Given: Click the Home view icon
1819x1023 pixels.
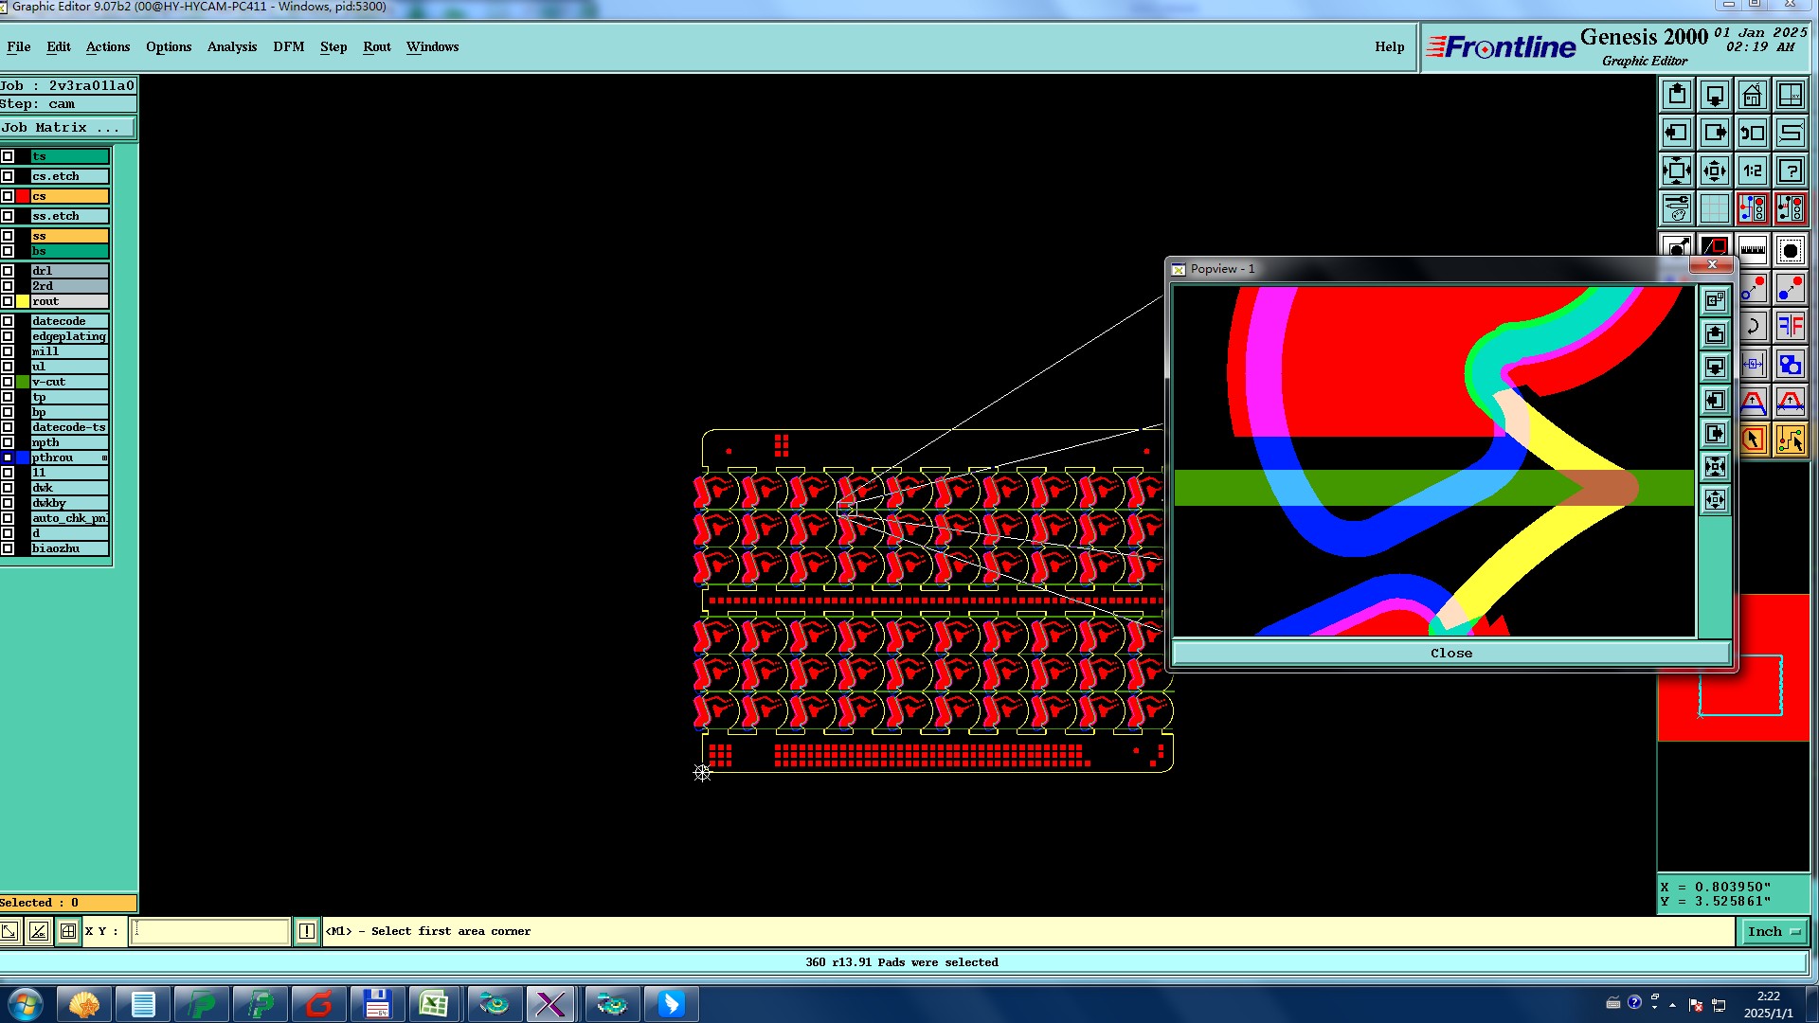Looking at the screenshot, I should [1753, 95].
